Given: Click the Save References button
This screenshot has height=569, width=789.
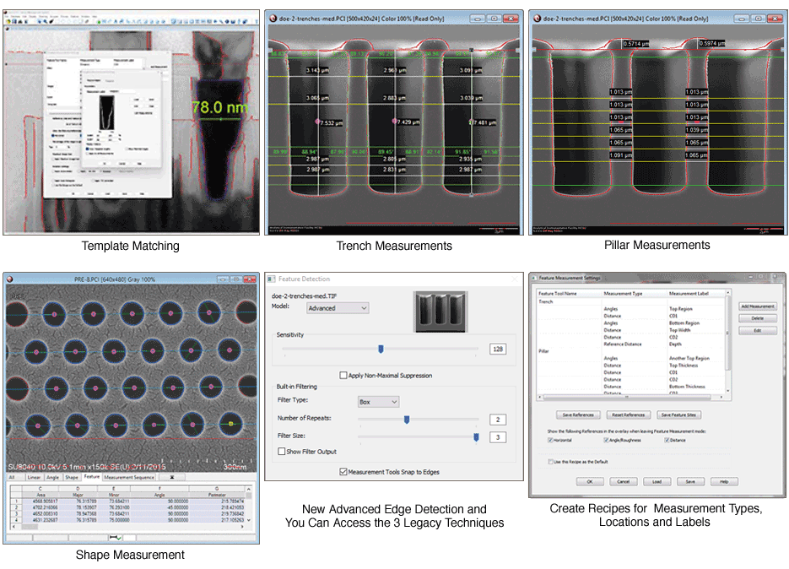Looking at the screenshot, I should pyautogui.click(x=578, y=415).
